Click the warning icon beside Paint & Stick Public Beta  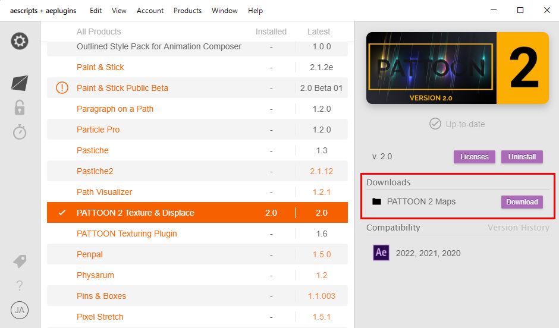pyautogui.click(x=62, y=87)
